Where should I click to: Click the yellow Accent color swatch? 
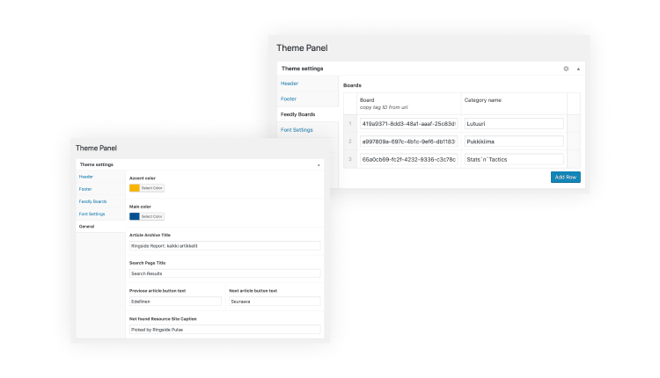pyautogui.click(x=135, y=188)
